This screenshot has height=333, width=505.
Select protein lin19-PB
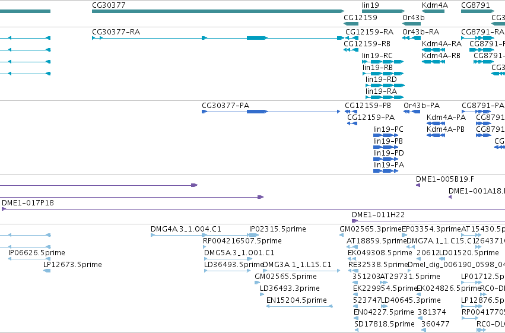tap(388, 141)
